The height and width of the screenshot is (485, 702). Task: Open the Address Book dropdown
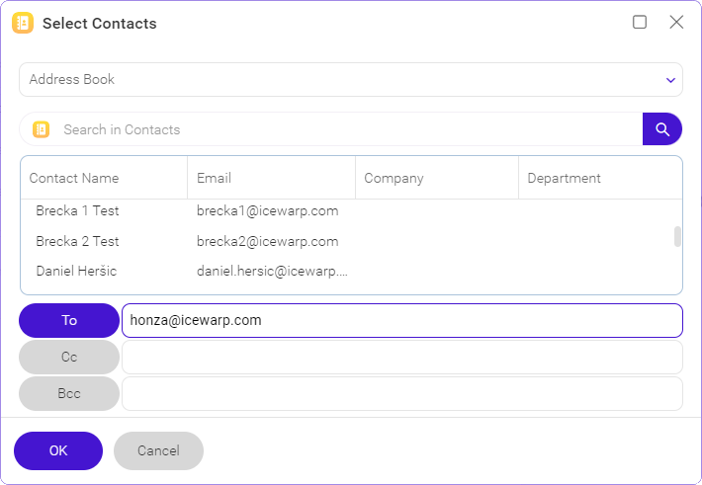(x=351, y=80)
